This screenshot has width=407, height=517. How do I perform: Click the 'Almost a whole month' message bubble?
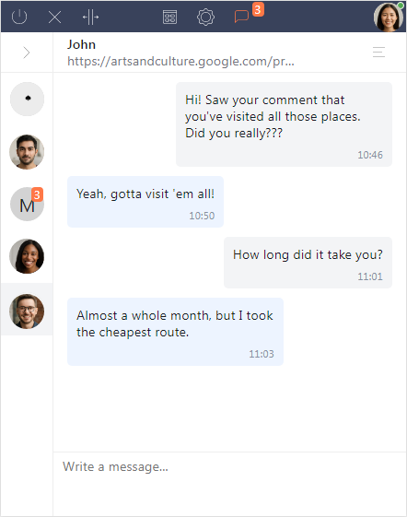(x=175, y=332)
